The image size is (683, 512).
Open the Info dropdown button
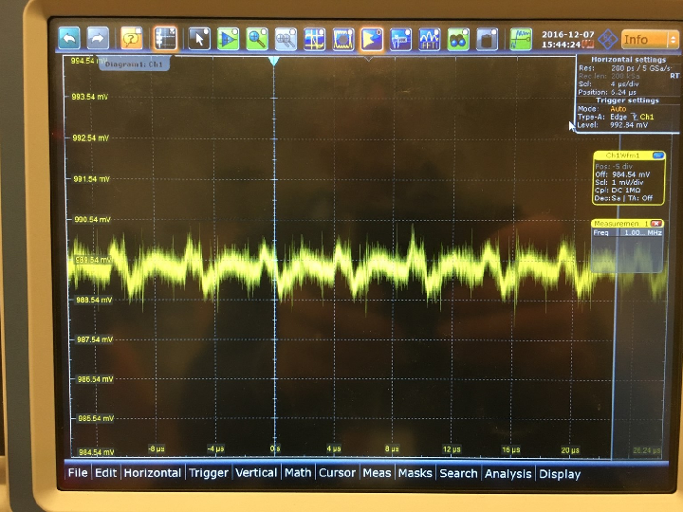tap(650, 40)
